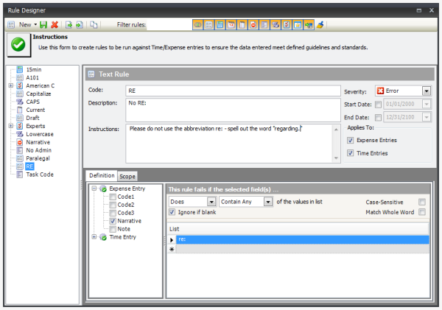Select the Narrative rule in tree
Screen dimensions: 442x310
pyautogui.click(x=38, y=142)
